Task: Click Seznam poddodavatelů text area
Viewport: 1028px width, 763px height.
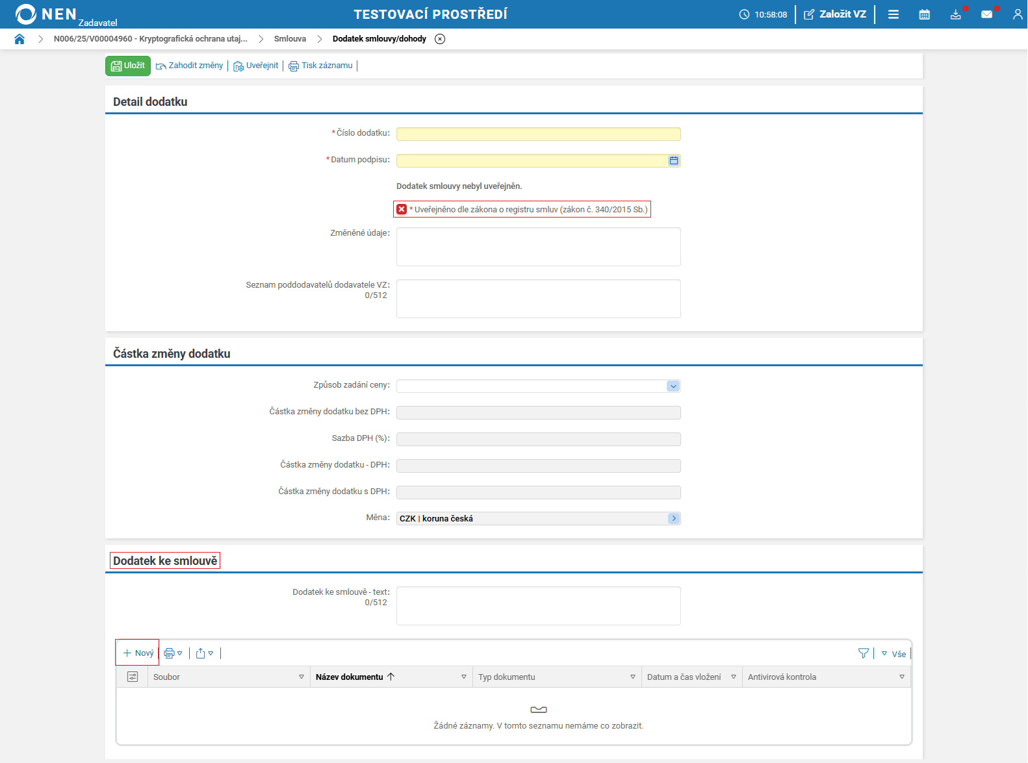Action: [x=539, y=299]
